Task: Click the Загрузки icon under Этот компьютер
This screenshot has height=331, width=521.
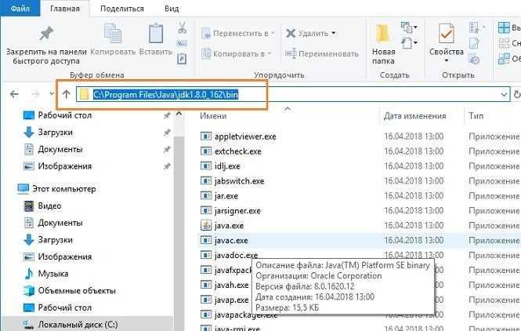Action: (x=29, y=239)
